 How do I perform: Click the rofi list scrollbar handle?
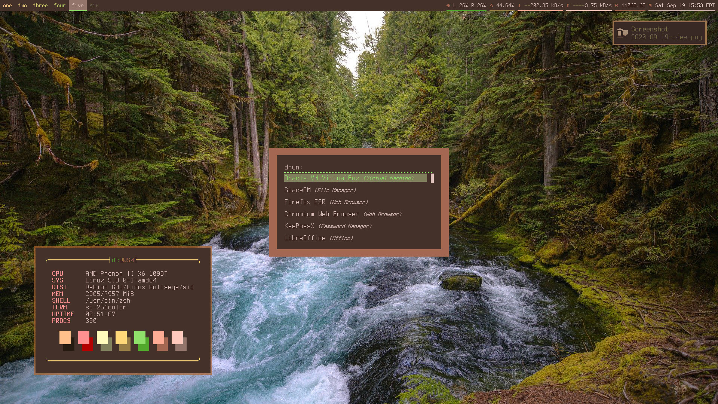[x=432, y=178]
